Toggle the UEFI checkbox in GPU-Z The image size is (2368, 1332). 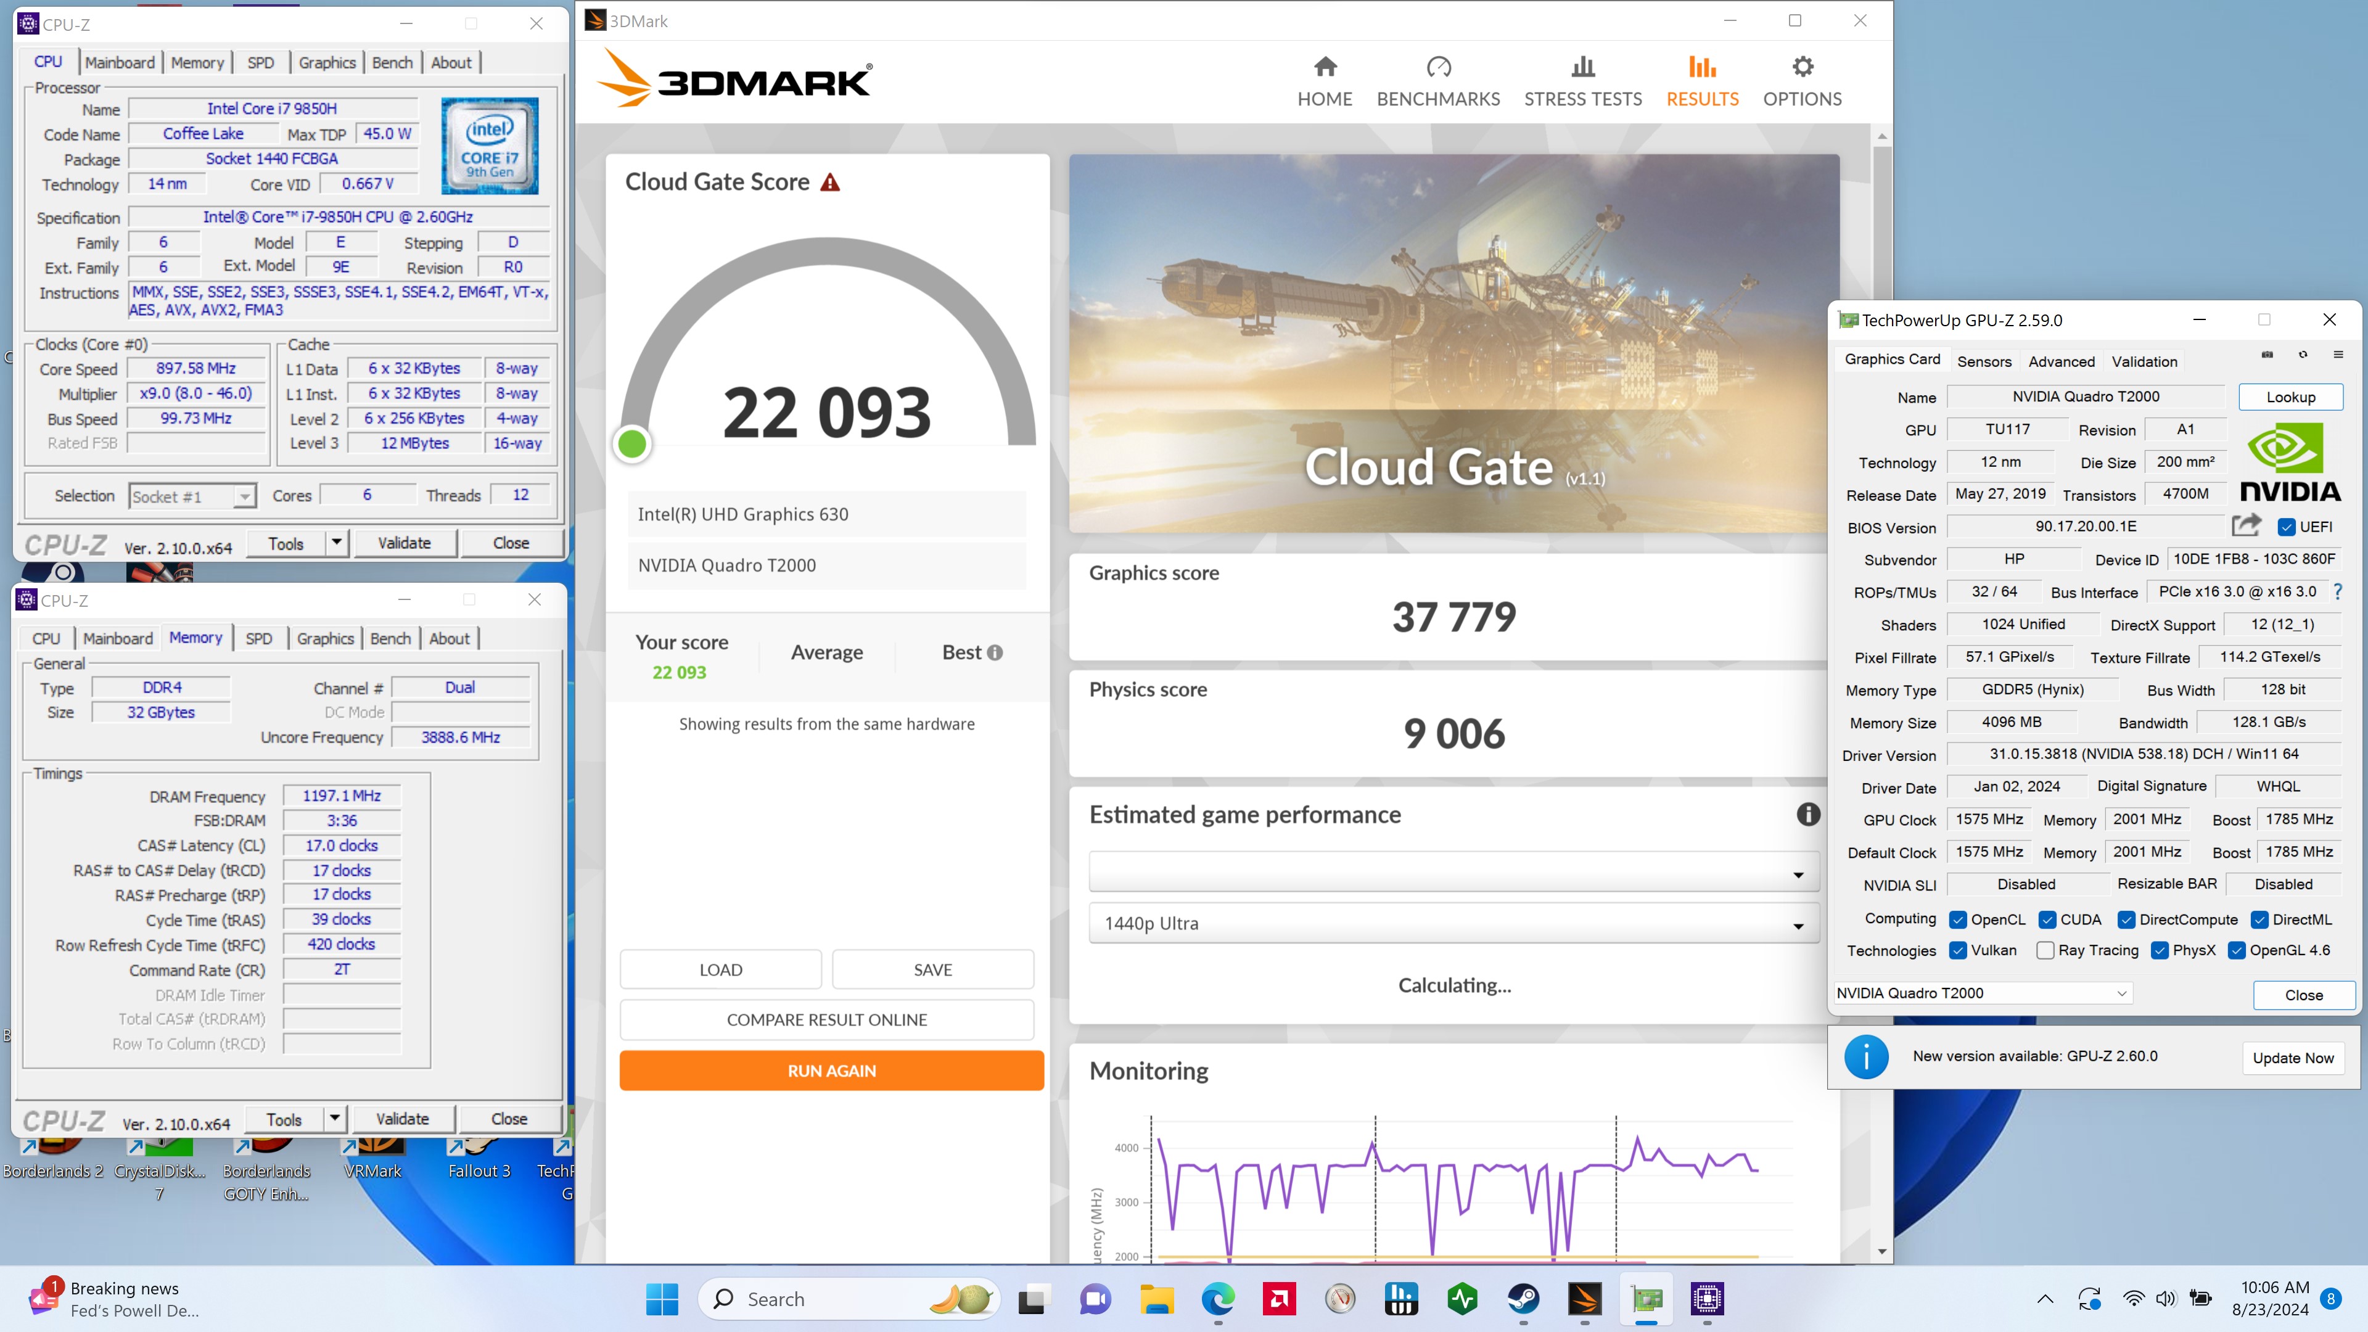click(x=2286, y=528)
